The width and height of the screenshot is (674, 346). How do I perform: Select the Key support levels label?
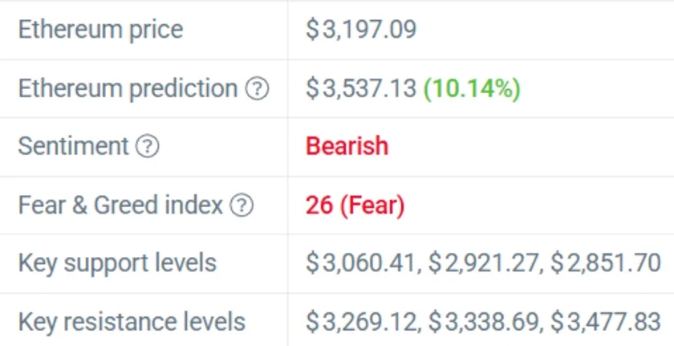pyautogui.click(x=117, y=263)
